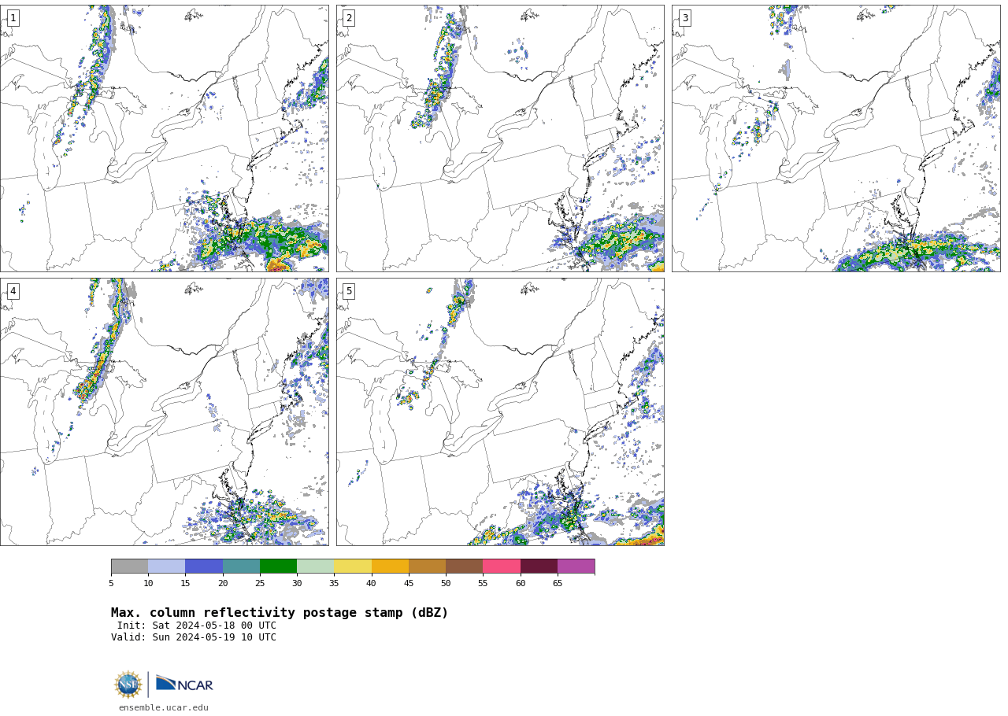The image size is (1008, 716).
Task: Click the dark green 25-30 dBZ swatch
Action: [x=278, y=567]
